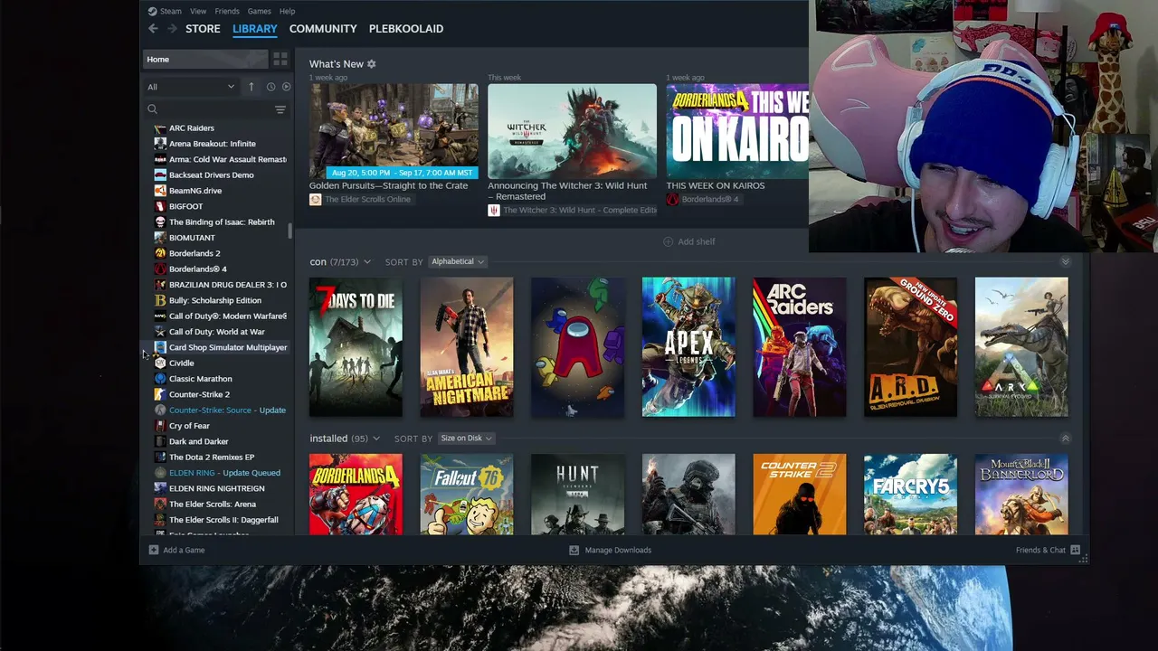Select Classic Marathon in game list
1158x651 pixels.
201,379
